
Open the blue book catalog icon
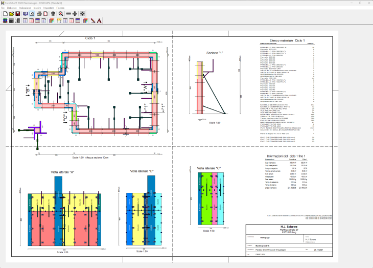25,14
